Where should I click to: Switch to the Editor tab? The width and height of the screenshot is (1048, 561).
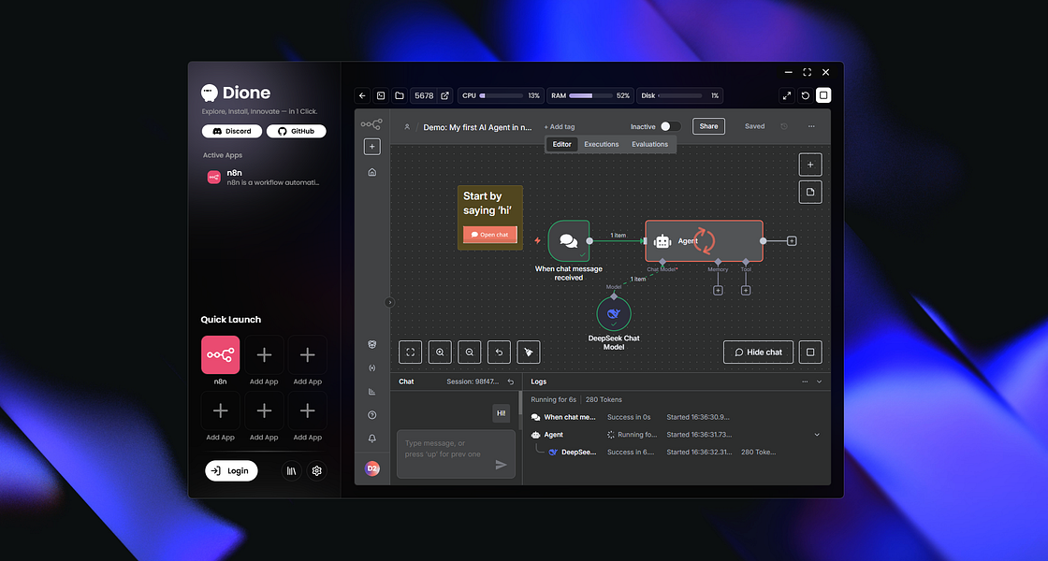562,144
